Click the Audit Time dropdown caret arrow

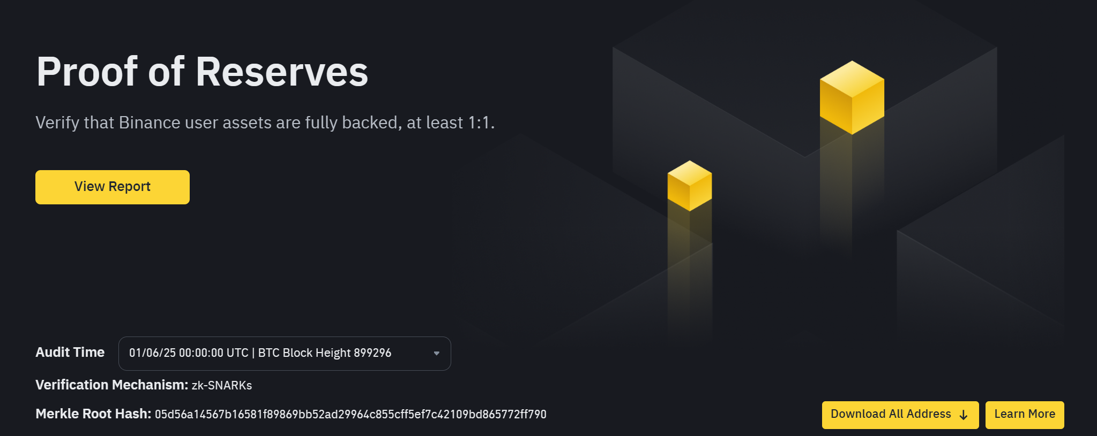(437, 353)
